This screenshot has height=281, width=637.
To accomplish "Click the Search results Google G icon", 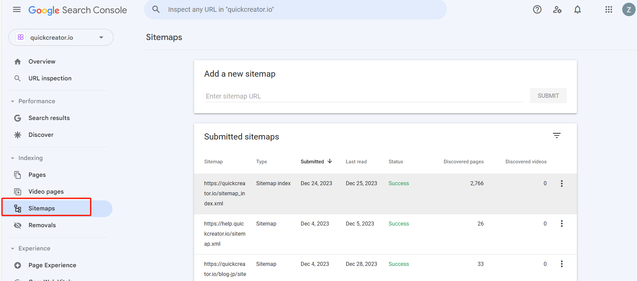I will pos(18,118).
